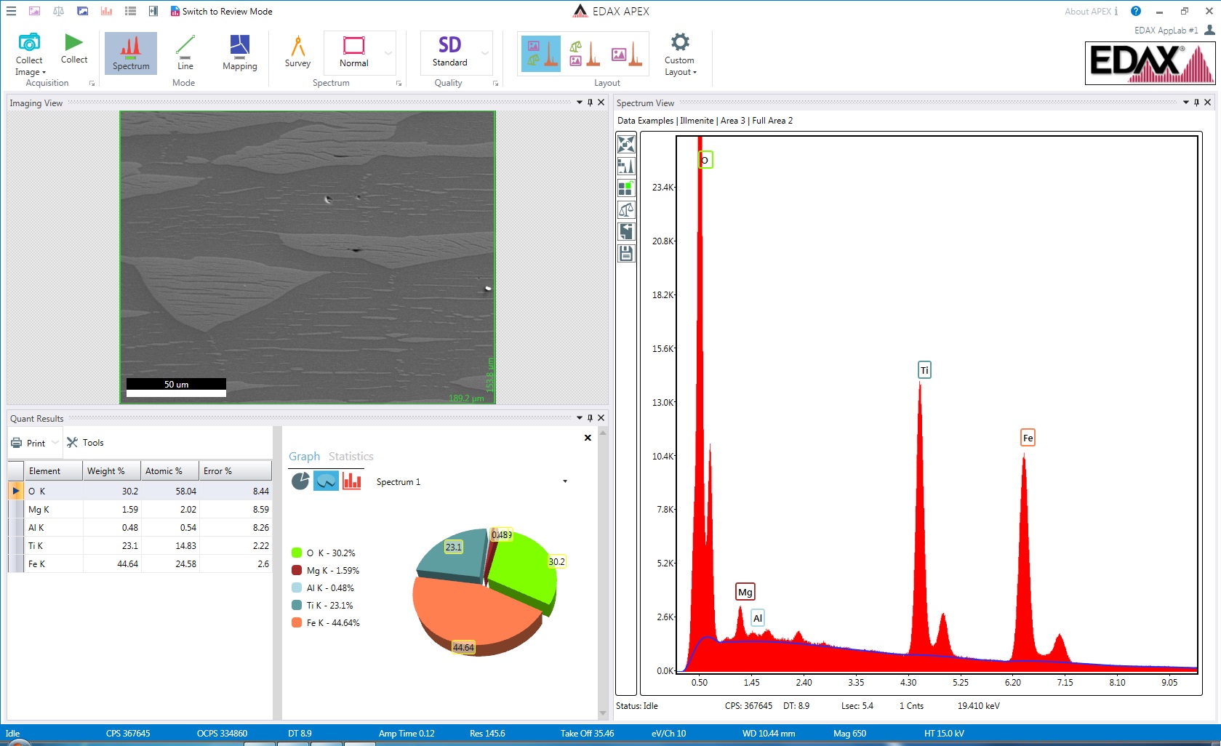Image resolution: width=1221 pixels, height=746 pixels.
Task: Click Print in Quant Results panel
Action: coord(28,443)
